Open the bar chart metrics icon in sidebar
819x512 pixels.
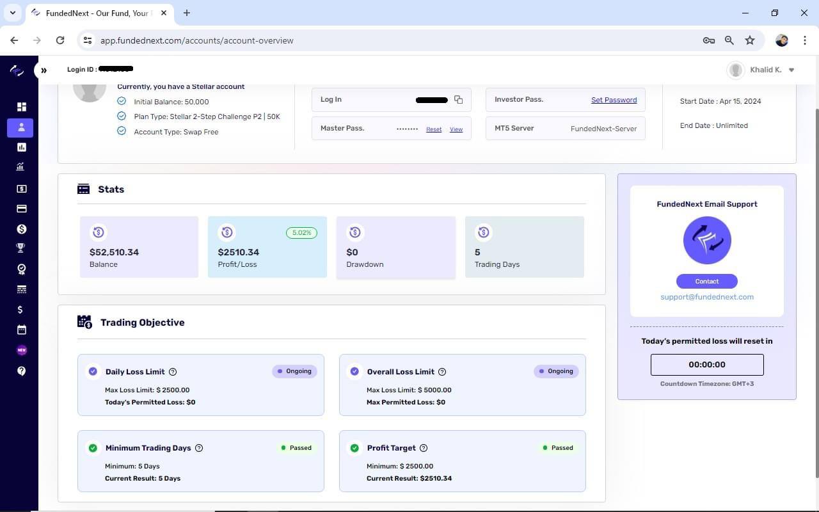point(21,147)
